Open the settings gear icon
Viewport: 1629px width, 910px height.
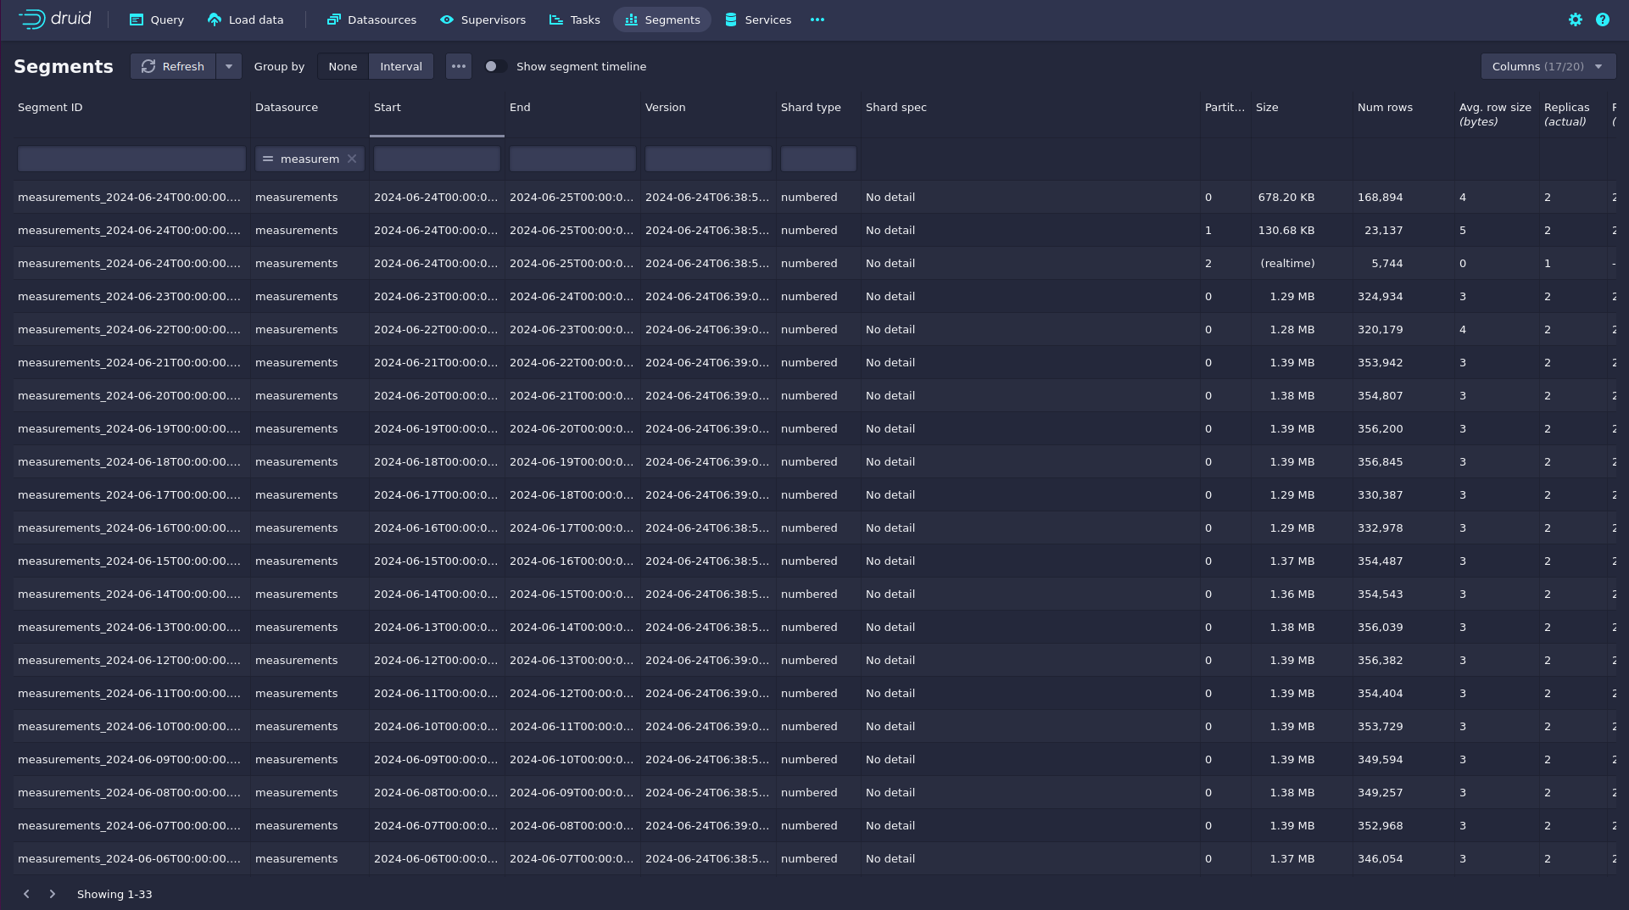click(1575, 20)
